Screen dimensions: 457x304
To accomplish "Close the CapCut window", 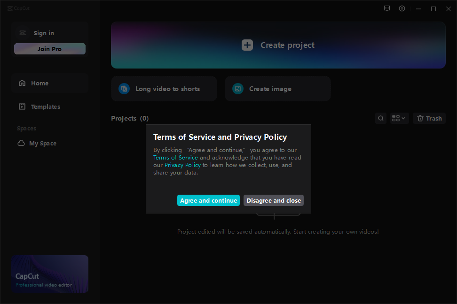I will (449, 9).
